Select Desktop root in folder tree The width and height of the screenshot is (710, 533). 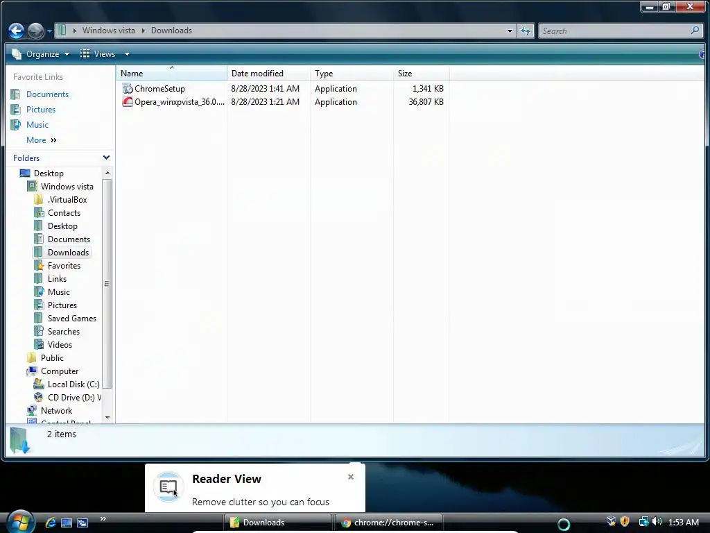point(49,174)
